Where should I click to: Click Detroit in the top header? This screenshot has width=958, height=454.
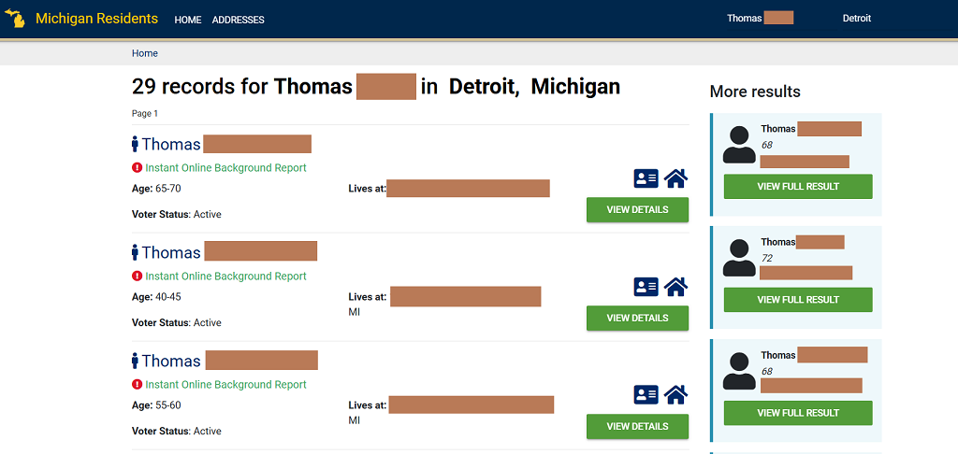coord(856,19)
